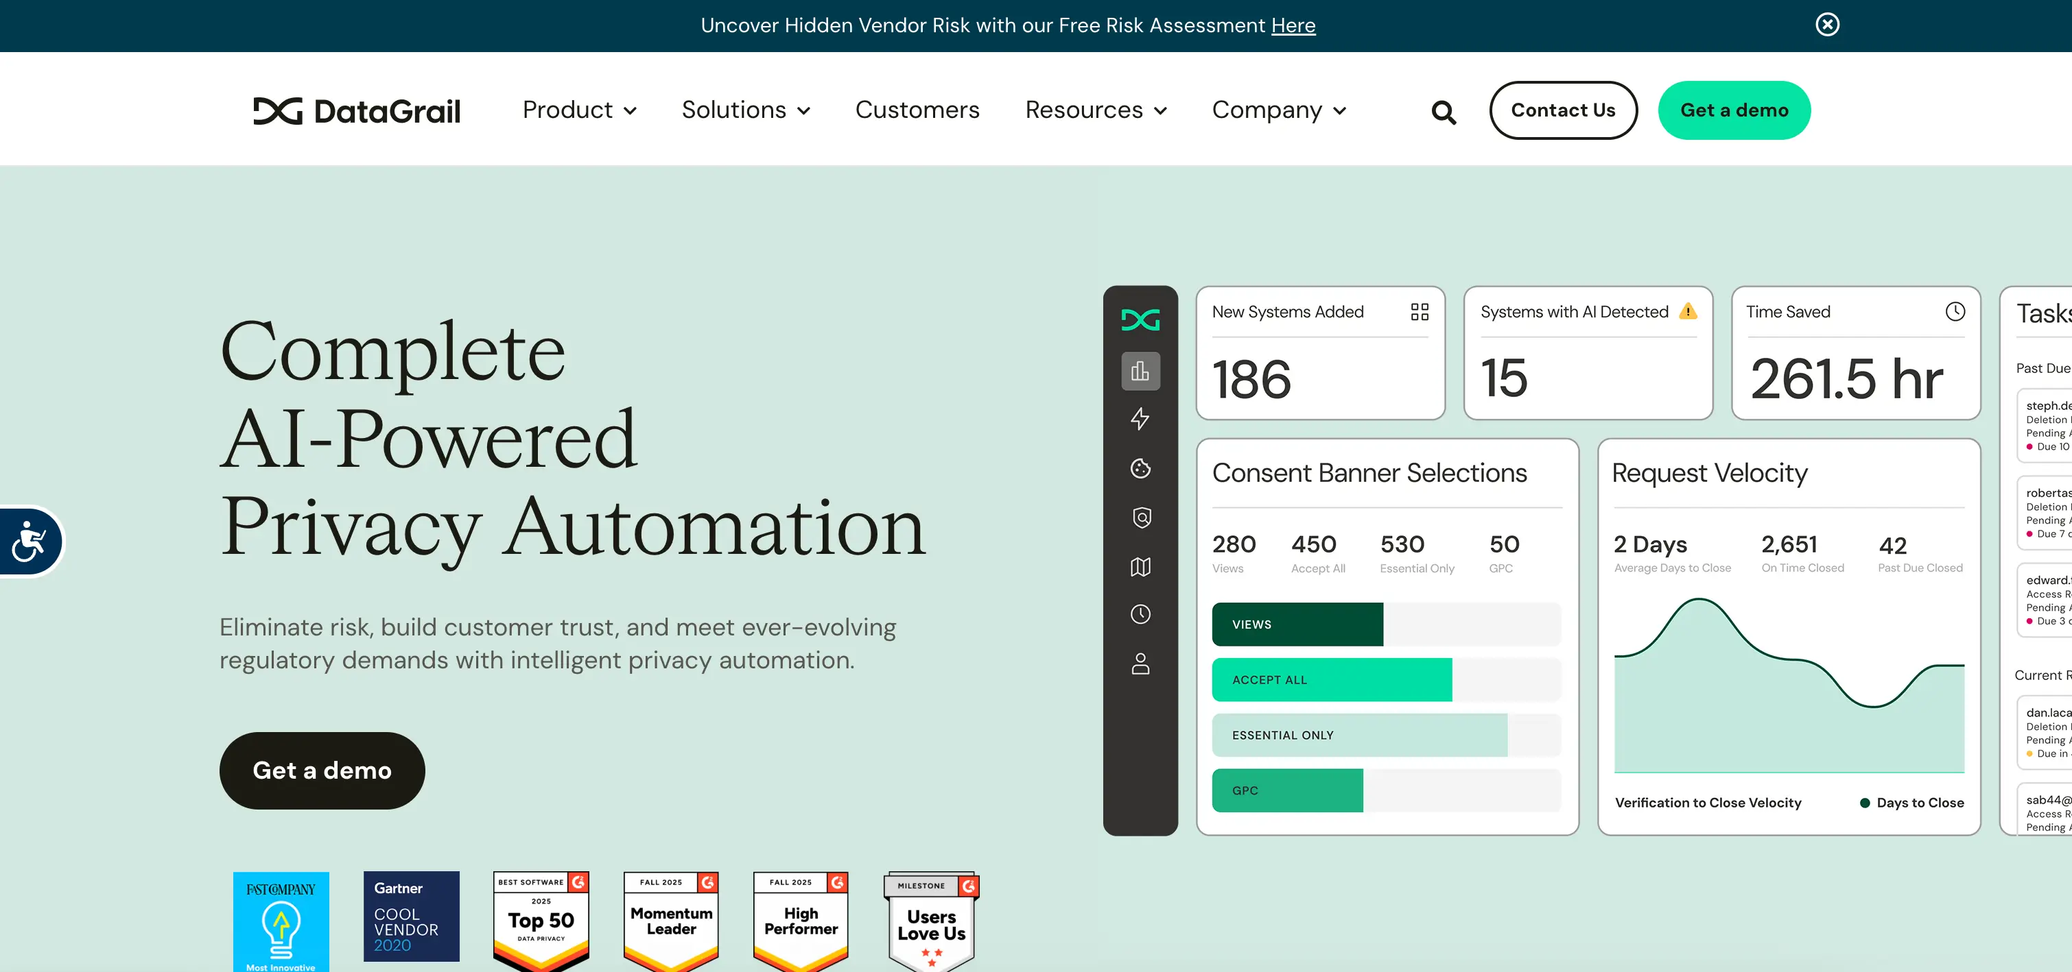
Task: Expand the Company dropdown menu
Action: tap(1279, 110)
